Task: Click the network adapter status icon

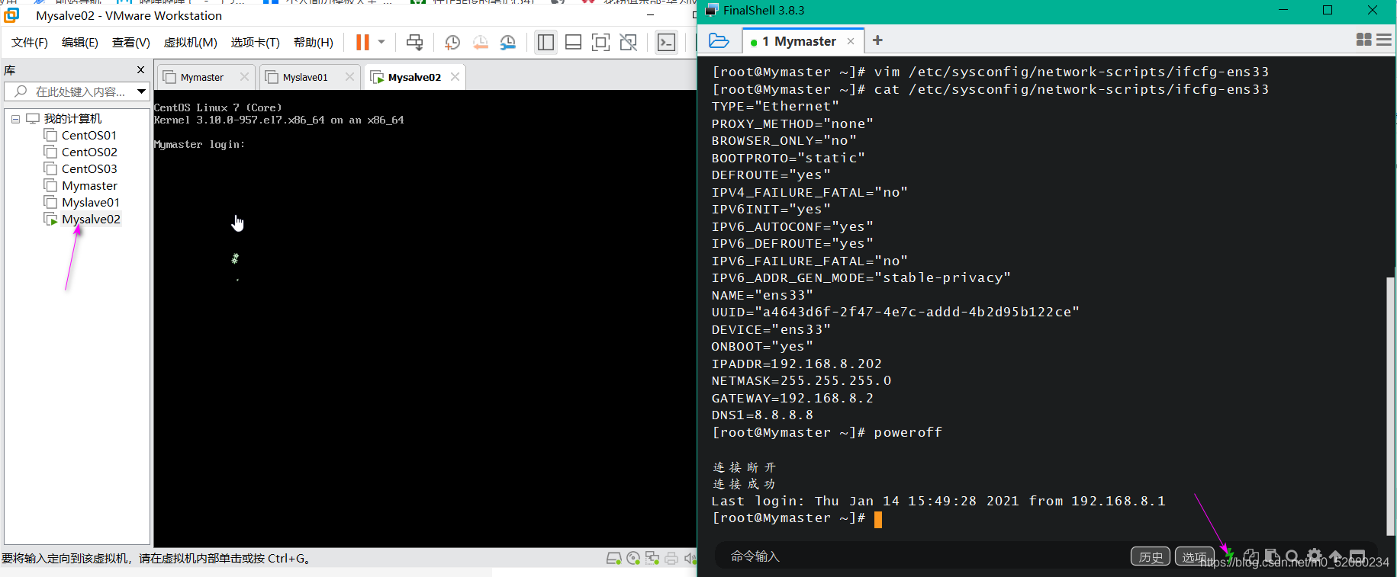Action: (x=652, y=559)
